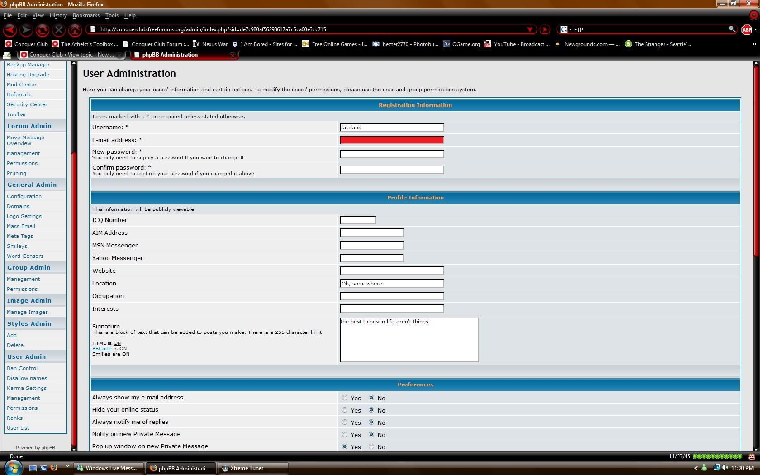Set 'Always show my e-mail address' to Yes
Image resolution: width=760 pixels, height=475 pixels.
pyautogui.click(x=345, y=398)
